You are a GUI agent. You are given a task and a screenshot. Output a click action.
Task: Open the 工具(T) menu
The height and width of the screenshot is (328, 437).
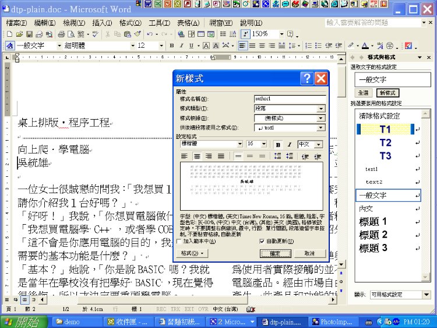(x=159, y=23)
